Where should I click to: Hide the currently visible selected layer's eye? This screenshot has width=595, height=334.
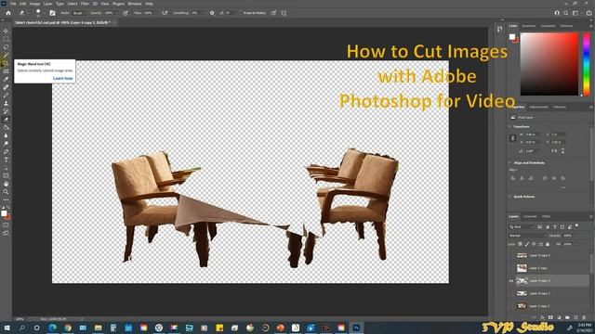pos(510,281)
